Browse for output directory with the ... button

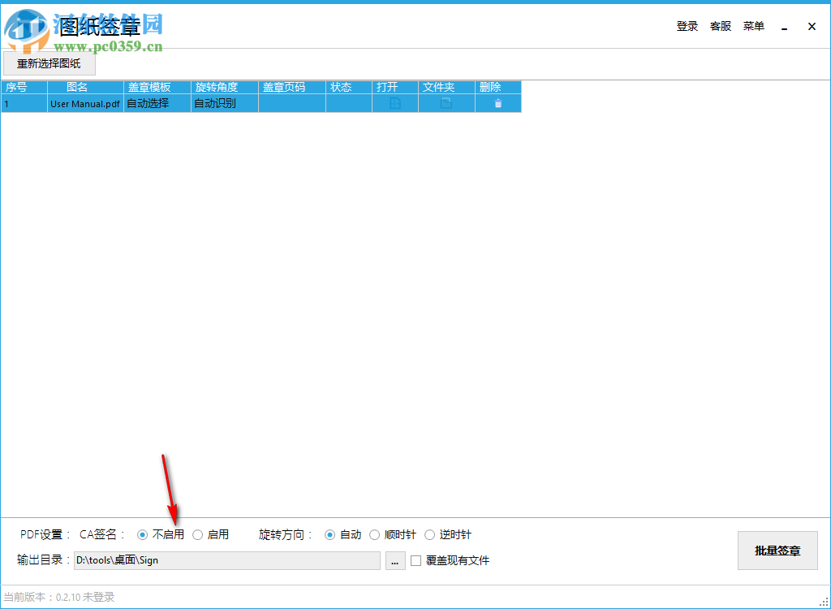(x=395, y=560)
